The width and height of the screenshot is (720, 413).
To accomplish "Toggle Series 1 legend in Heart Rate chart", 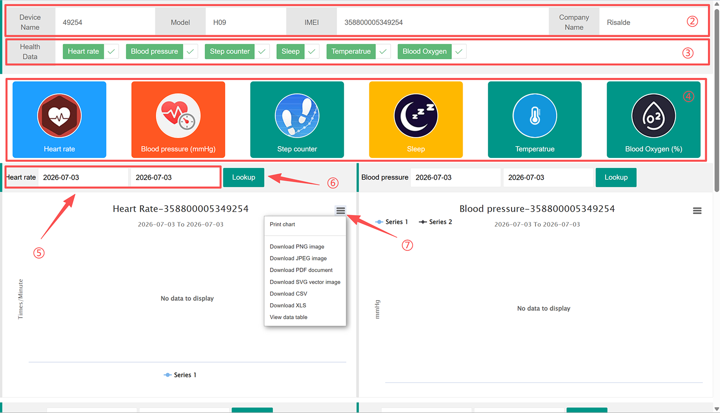I will coord(180,375).
